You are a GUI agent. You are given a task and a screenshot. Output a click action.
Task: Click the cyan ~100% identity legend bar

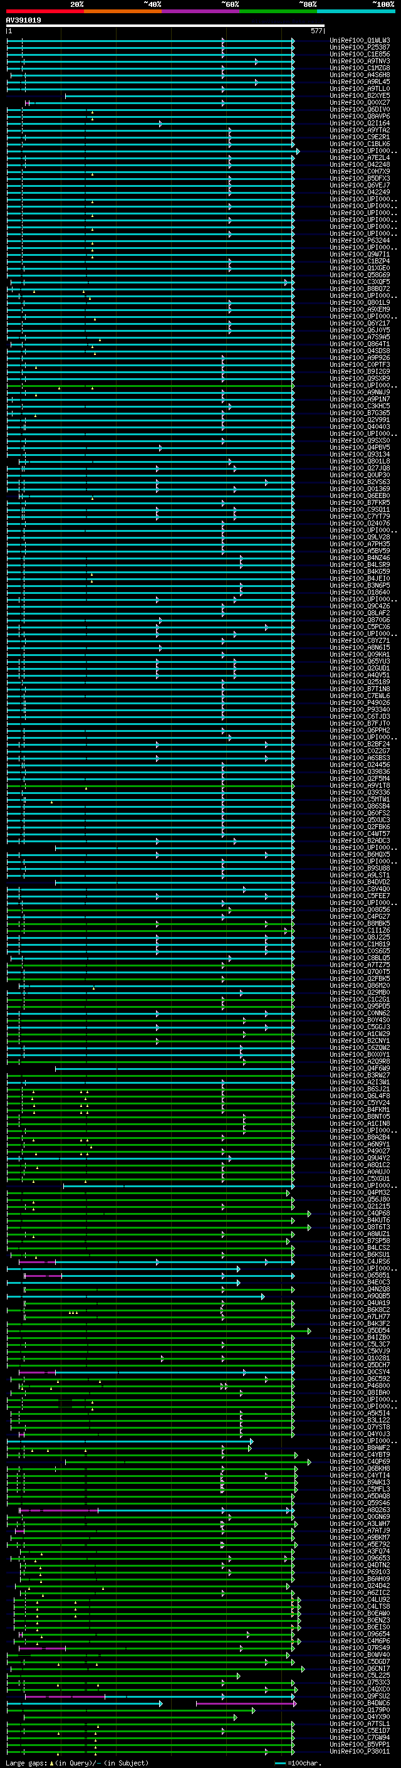tap(356, 11)
